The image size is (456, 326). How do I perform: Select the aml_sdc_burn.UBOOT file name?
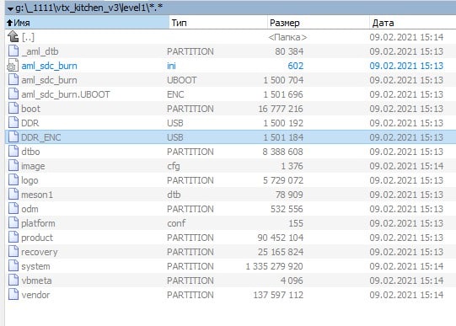point(66,94)
